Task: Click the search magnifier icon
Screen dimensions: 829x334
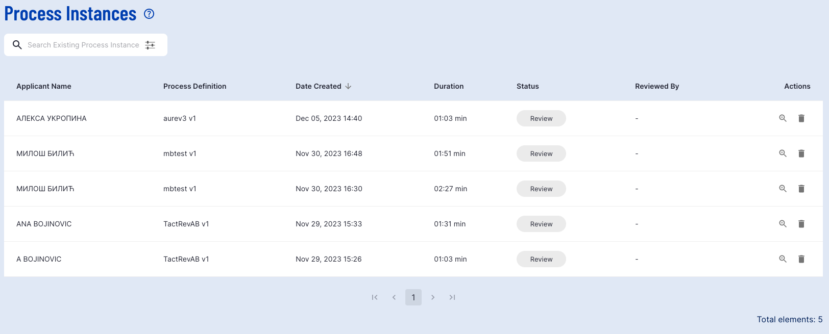Action: (17, 45)
